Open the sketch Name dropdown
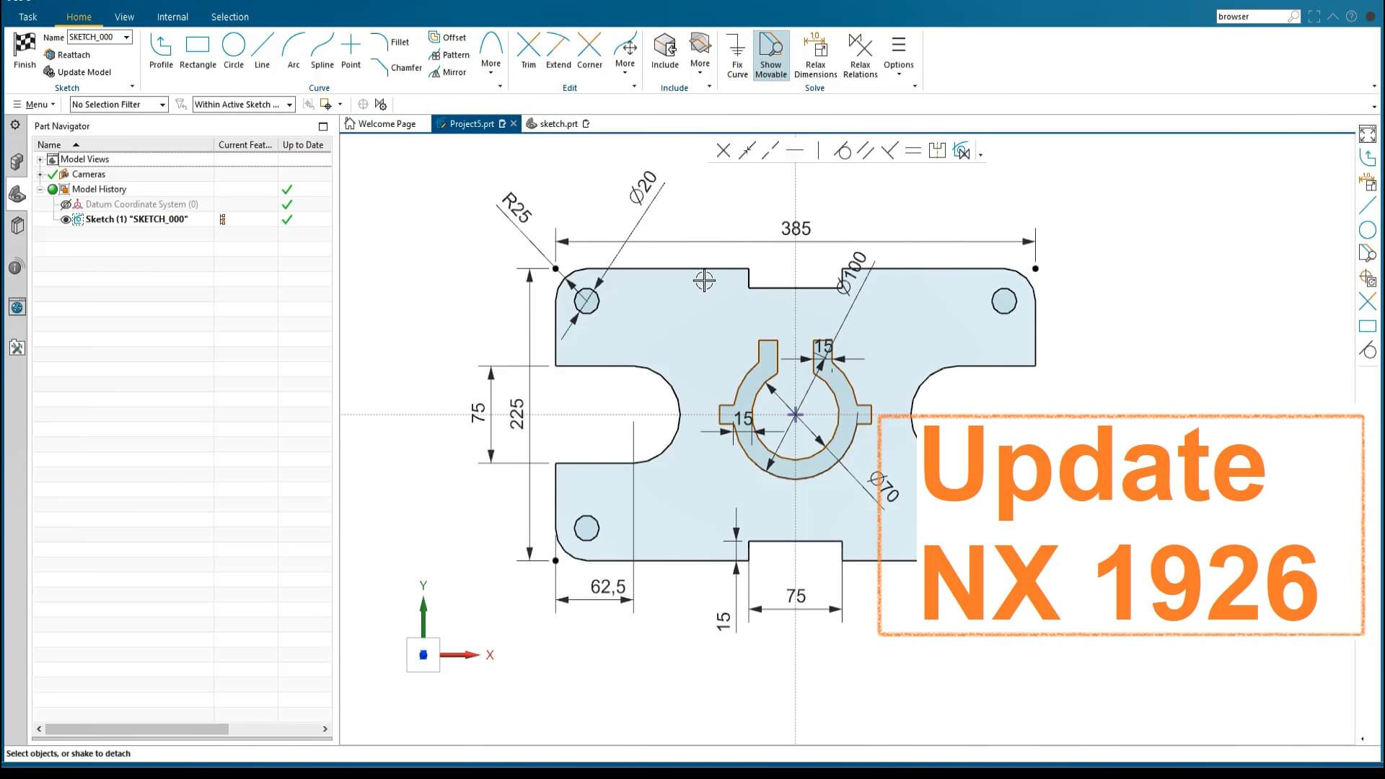Viewport: 1385px width, 779px height. [x=126, y=38]
